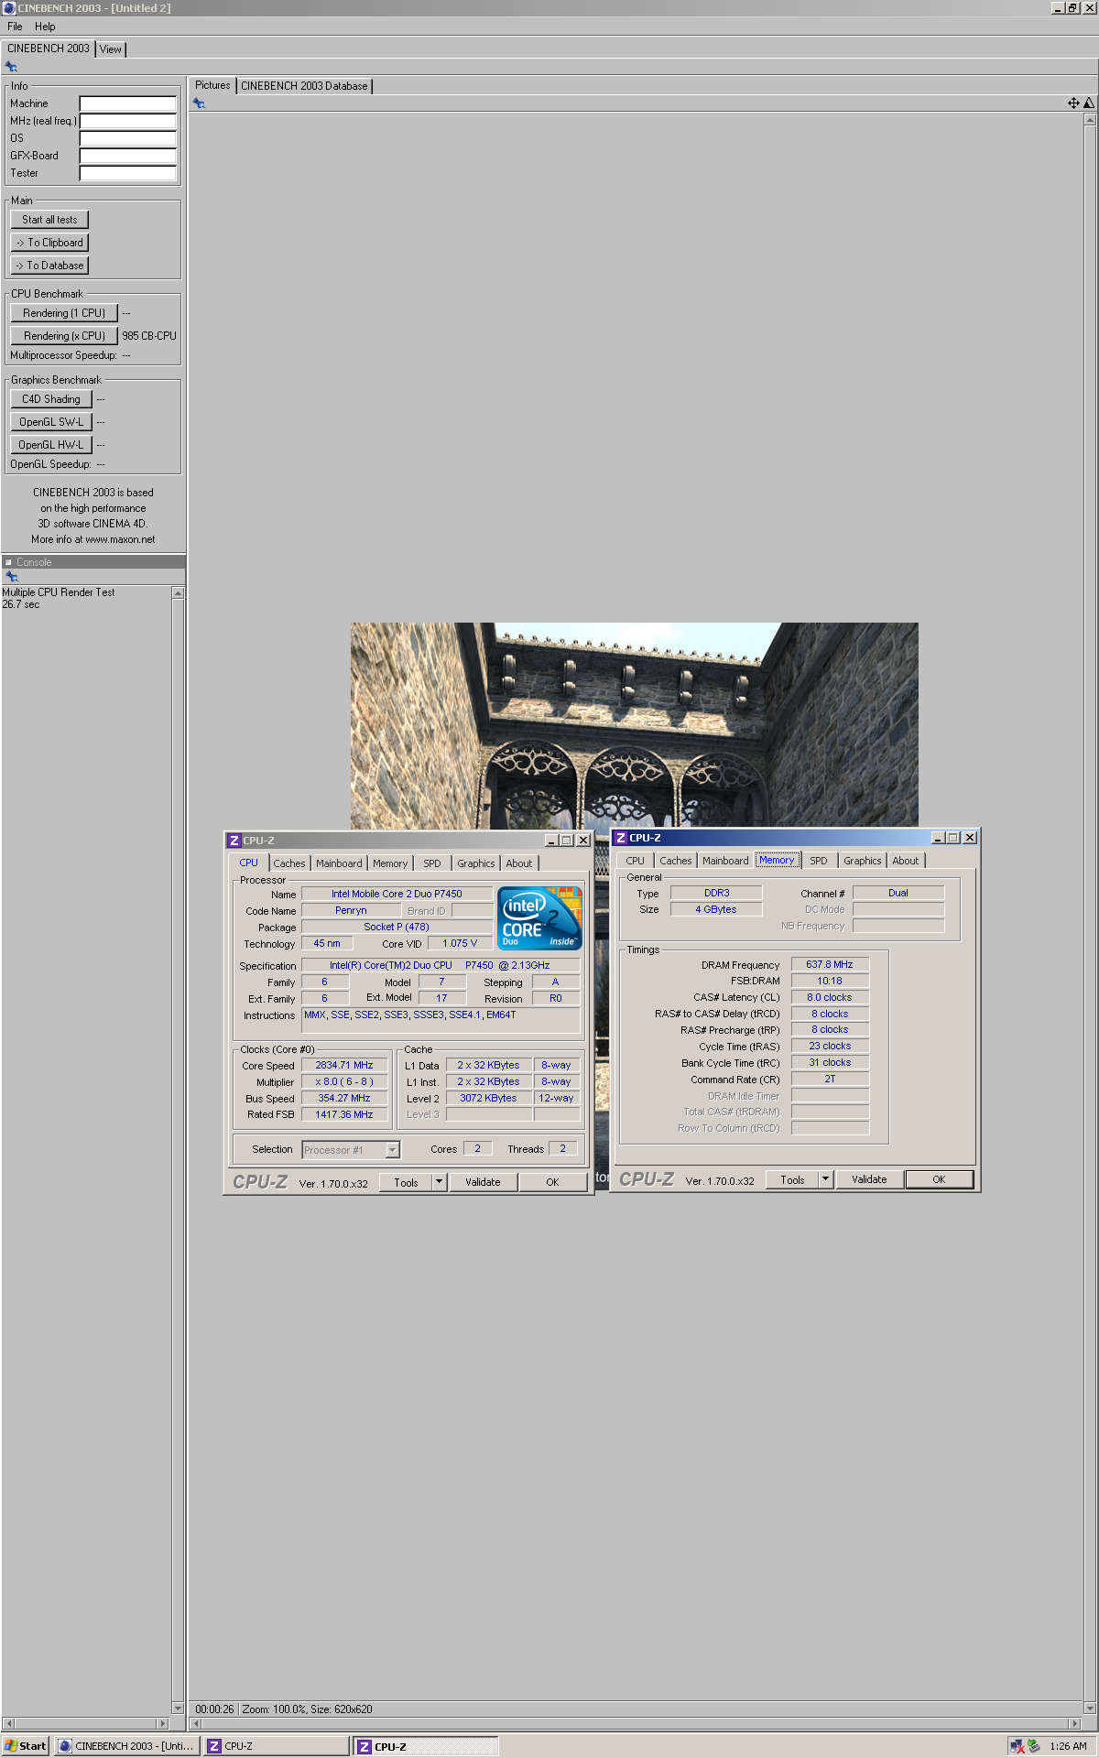The width and height of the screenshot is (1099, 1758).
Task: Click the network tray icon with red X
Action: click(x=1017, y=1746)
